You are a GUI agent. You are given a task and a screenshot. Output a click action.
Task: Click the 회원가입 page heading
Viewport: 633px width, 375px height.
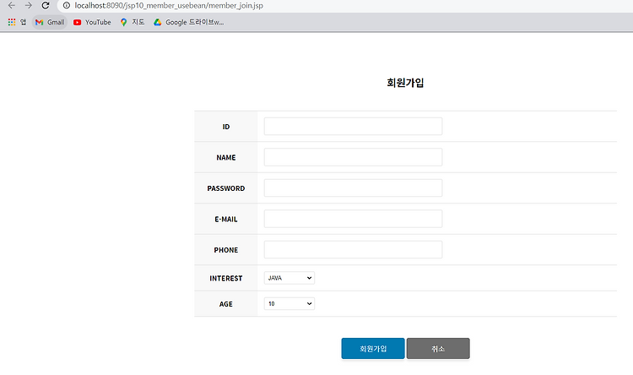405,83
